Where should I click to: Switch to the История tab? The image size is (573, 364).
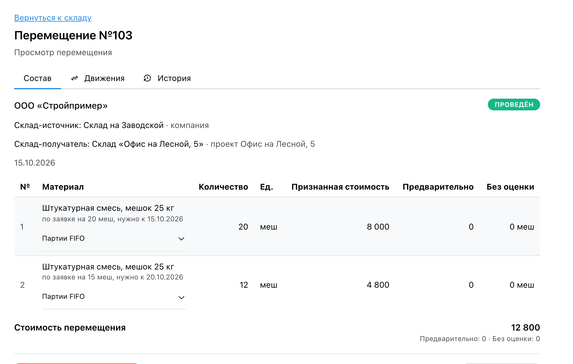pyautogui.click(x=167, y=78)
